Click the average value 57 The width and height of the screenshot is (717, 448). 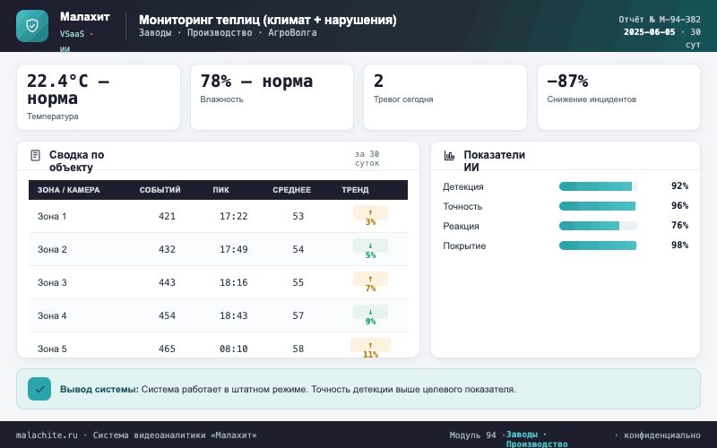coord(298,316)
